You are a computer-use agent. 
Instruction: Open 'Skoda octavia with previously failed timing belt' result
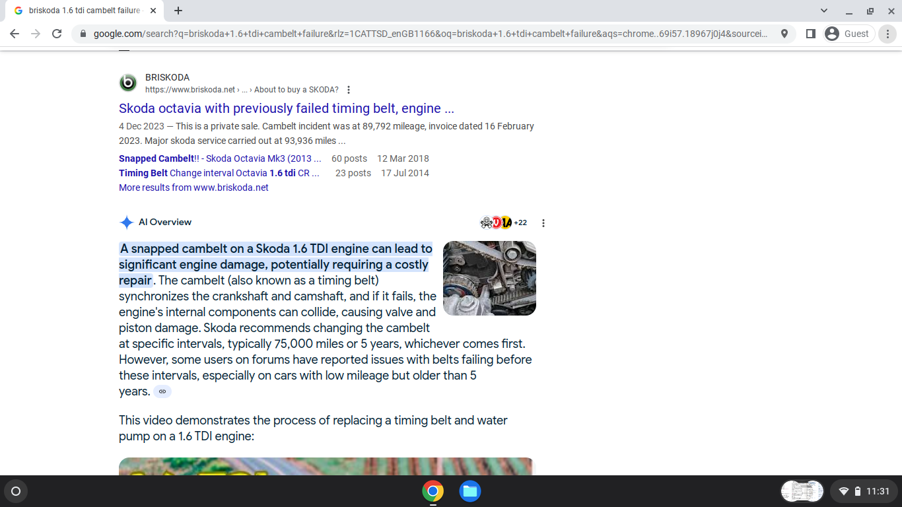287,108
